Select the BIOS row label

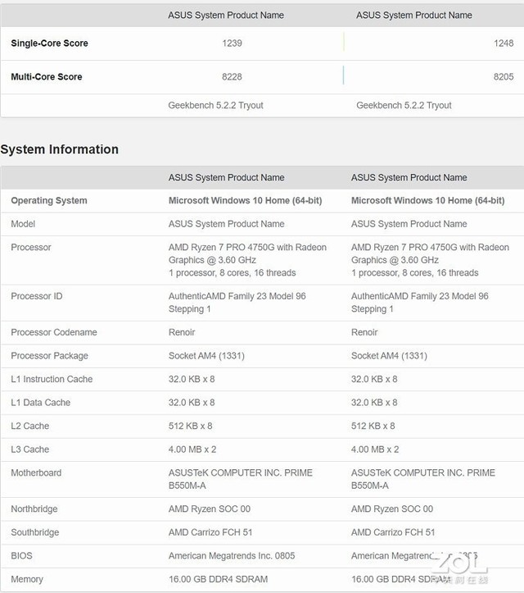coord(22,556)
